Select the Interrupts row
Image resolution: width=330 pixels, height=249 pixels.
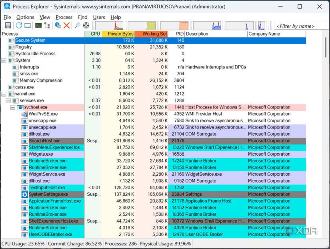(x=154, y=67)
